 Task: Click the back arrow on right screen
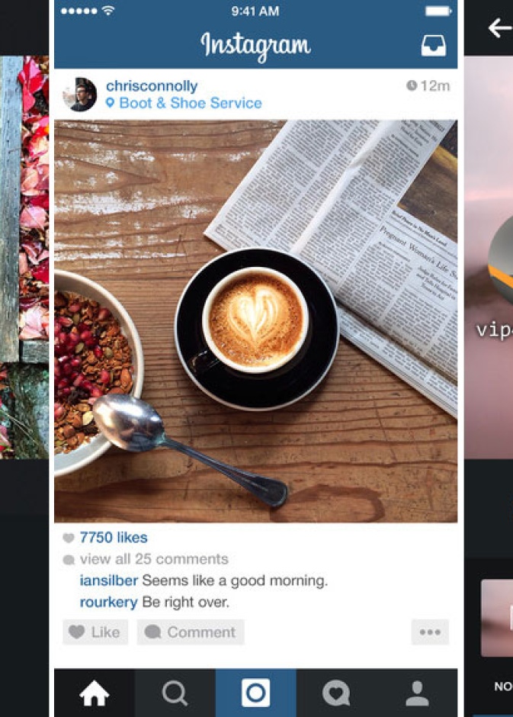pyautogui.click(x=500, y=28)
